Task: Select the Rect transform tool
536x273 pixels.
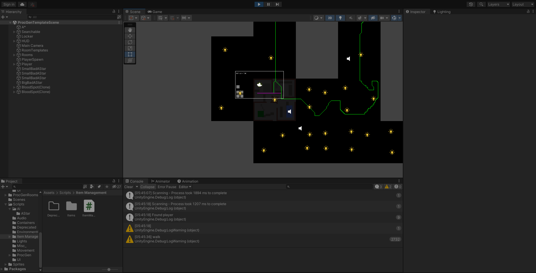Action: (130, 54)
